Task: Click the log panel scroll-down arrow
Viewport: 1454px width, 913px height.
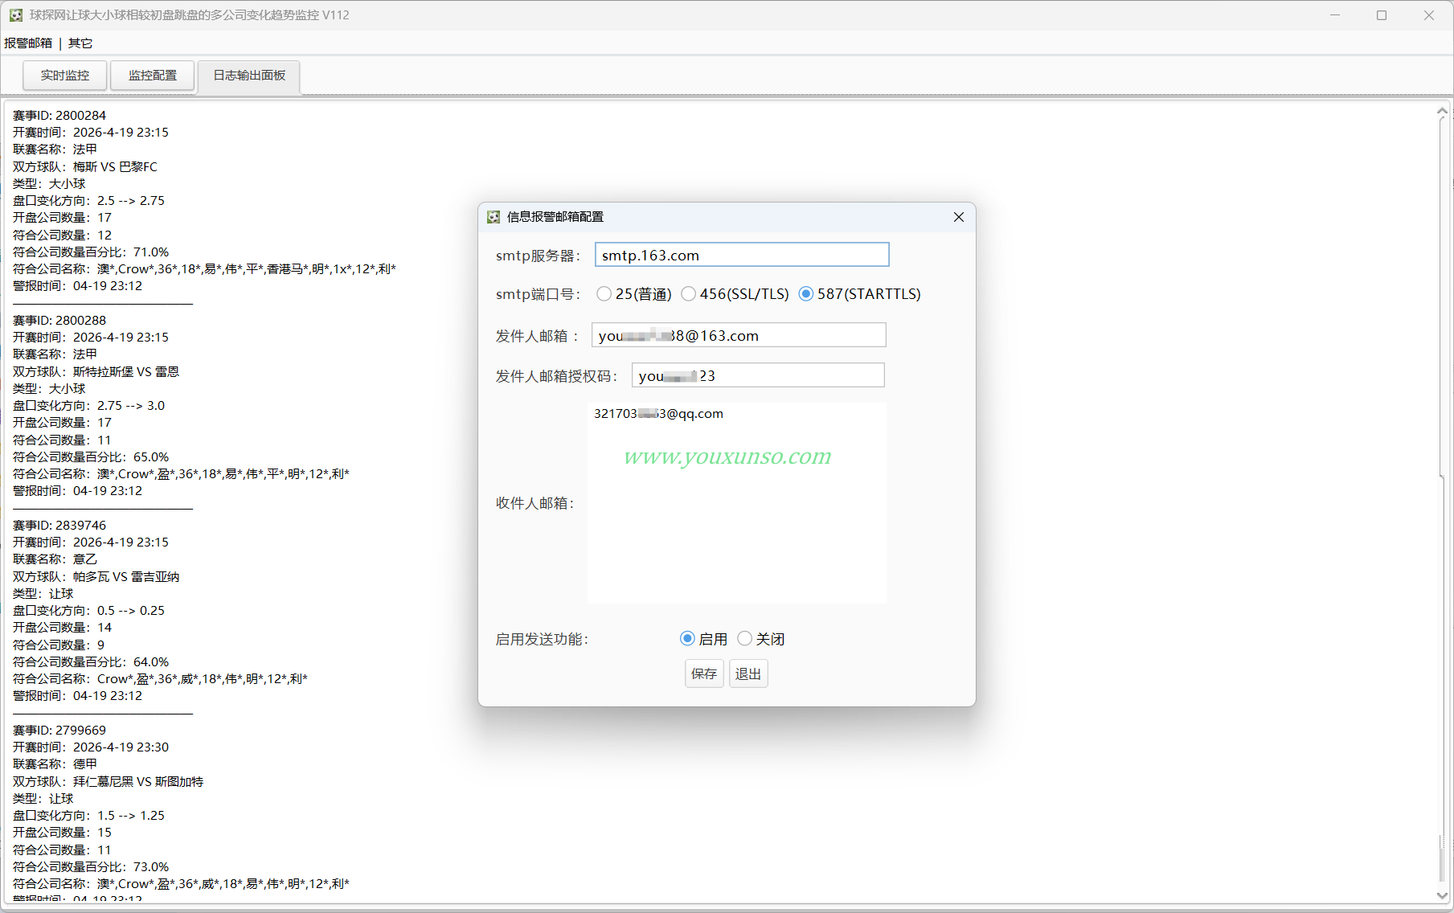Action: pyautogui.click(x=1442, y=895)
